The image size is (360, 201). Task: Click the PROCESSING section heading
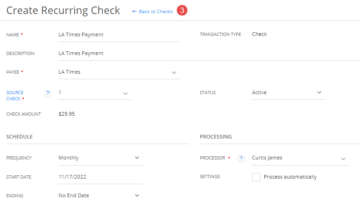pyautogui.click(x=216, y=137)
